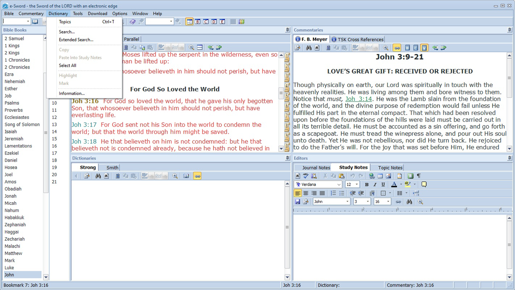Toggle the chain link sync button in the Dictionaries toolbar
The width and height of the screenshot is (515, 290).
pyautogui.click(x=197, y=176)
